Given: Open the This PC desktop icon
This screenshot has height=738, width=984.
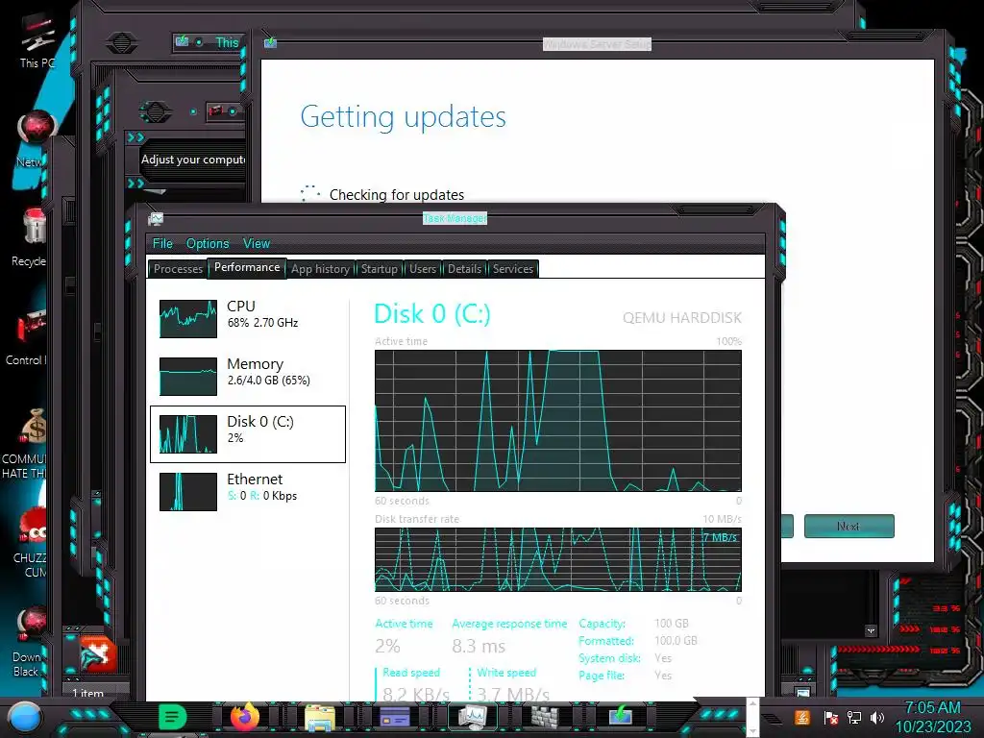Looking at the screenshot, I should point(37,38).
